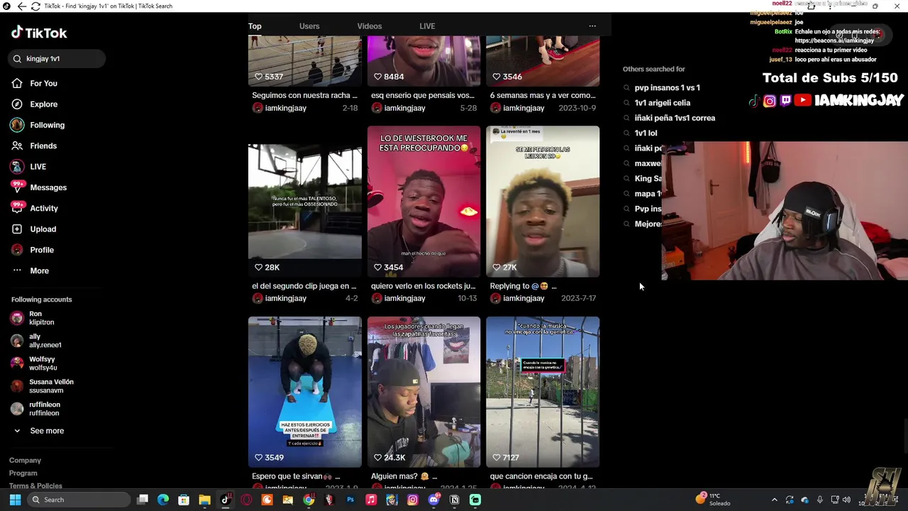Open the 8484 likes video thumbnail
The height and width of the screenshot is (511, 908).
[423, 61]
